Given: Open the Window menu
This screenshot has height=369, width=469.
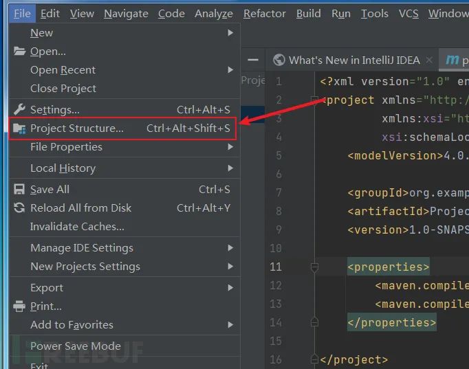Looking at the screenshot, I should coord(448,14).
